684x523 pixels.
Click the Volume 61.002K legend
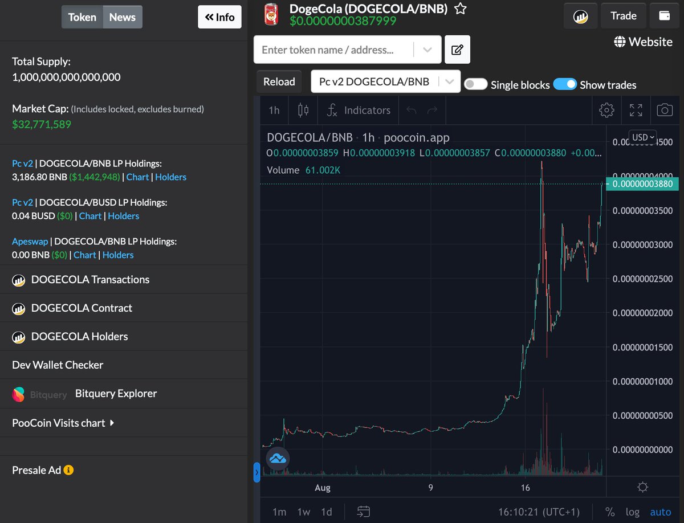pos(303,170)
